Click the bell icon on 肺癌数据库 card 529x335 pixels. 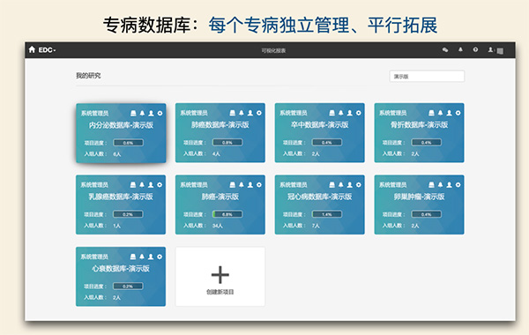[x=242, y=113]
